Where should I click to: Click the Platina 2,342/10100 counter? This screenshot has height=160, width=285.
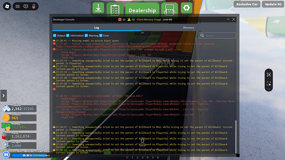pos(23,109)
